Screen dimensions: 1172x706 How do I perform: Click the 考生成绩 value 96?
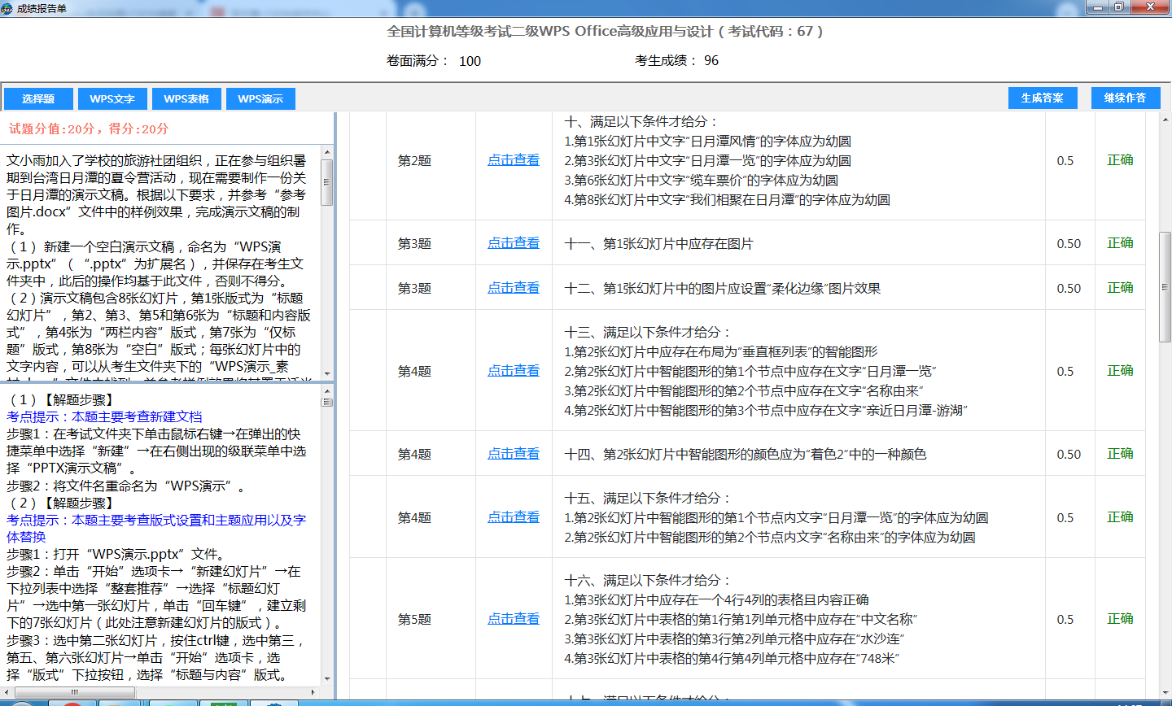(x=711, y=61)
